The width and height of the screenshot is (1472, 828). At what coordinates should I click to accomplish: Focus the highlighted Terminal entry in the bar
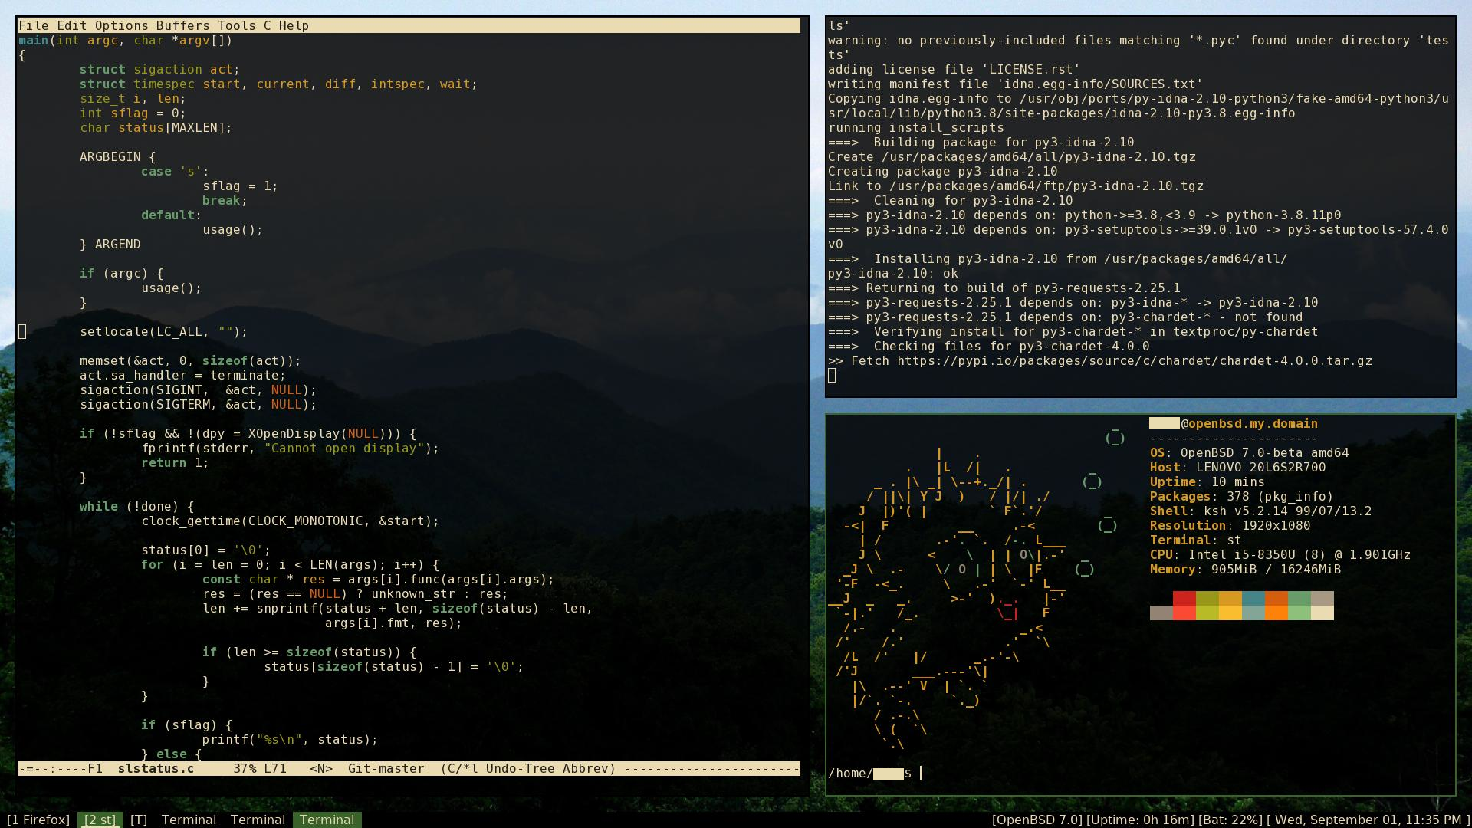pyautogui.click(x=327, y=820)
